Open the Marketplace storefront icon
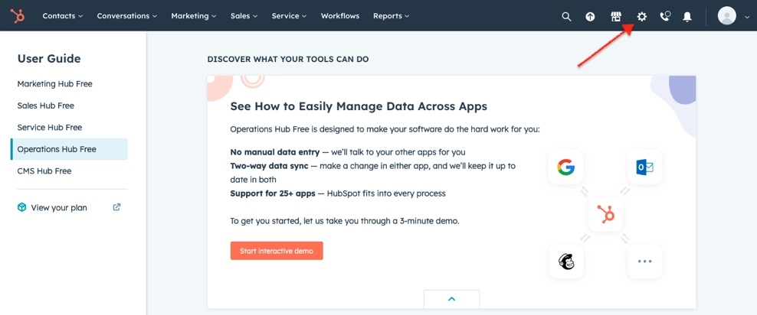757x315 pixels. click(615, 16)
